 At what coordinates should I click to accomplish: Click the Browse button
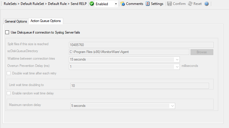click(x=202, y=52)
